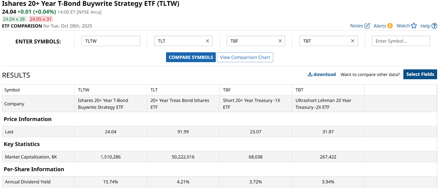Clear the TBF symbol field X
This screenshot has width=443, height=193.
(280, 41)
